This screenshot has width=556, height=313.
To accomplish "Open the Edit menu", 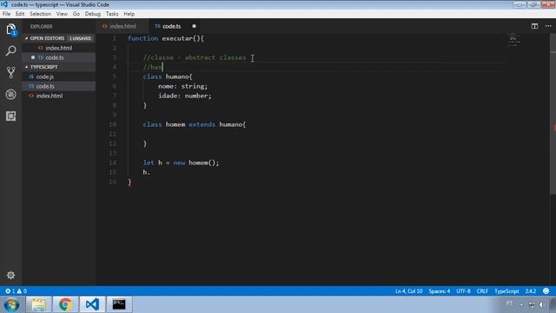I will pos(20,14).
